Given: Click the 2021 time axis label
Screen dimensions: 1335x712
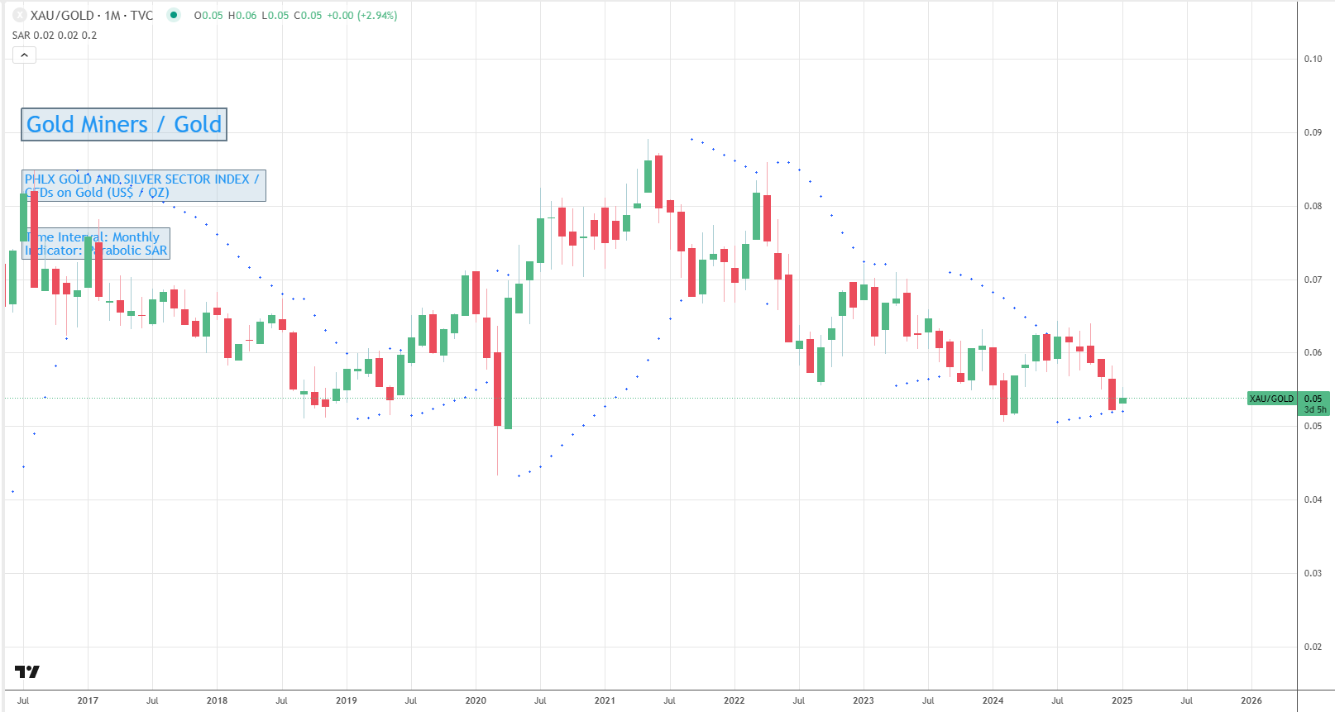Looking at the screenshot, I should [x=605, y=700].
